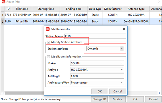Click OK in the Rover info window
The width and height of the screenshot is (162, 103).
click(x=135, y=99)
